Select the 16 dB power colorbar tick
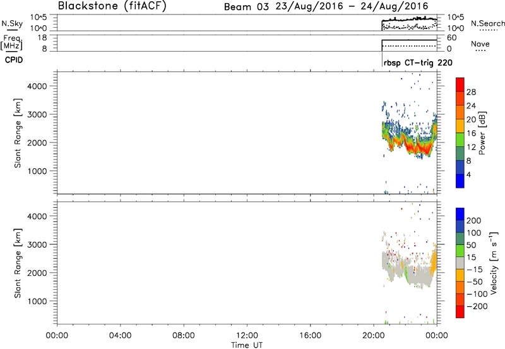The height and width of the screenshot is (349, 505). 471,134
